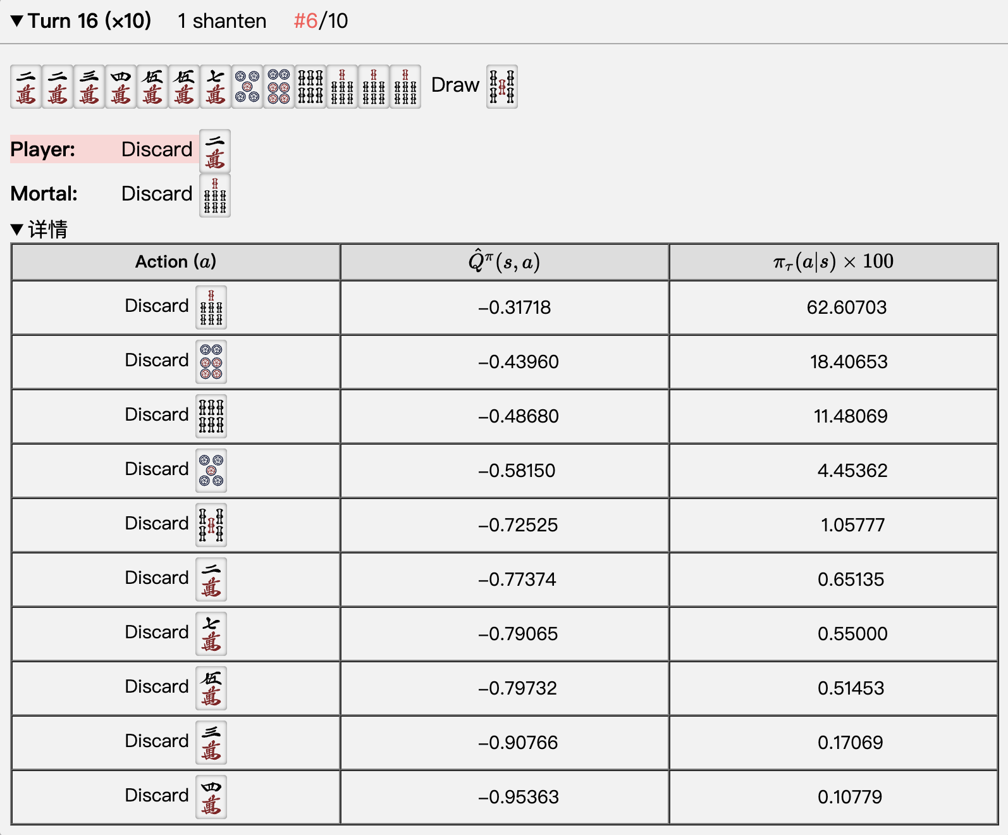Click the 5-pin tile in the -0.58150 row
Viewport: 1008px width, 835px height.
coord(211,471)
